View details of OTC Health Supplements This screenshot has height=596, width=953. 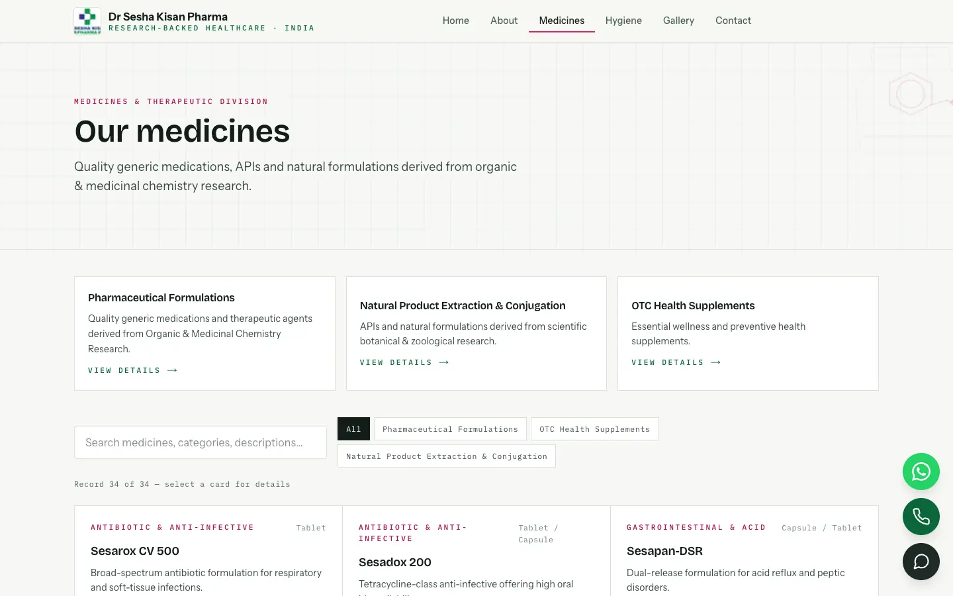[676, 362]
